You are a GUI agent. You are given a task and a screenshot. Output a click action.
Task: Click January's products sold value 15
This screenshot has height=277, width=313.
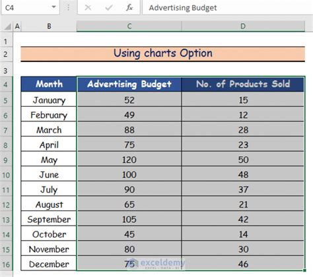pyautogui.click(x=243, y=100)
